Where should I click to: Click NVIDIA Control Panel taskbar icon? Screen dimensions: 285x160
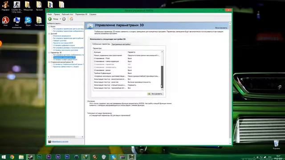132,157
